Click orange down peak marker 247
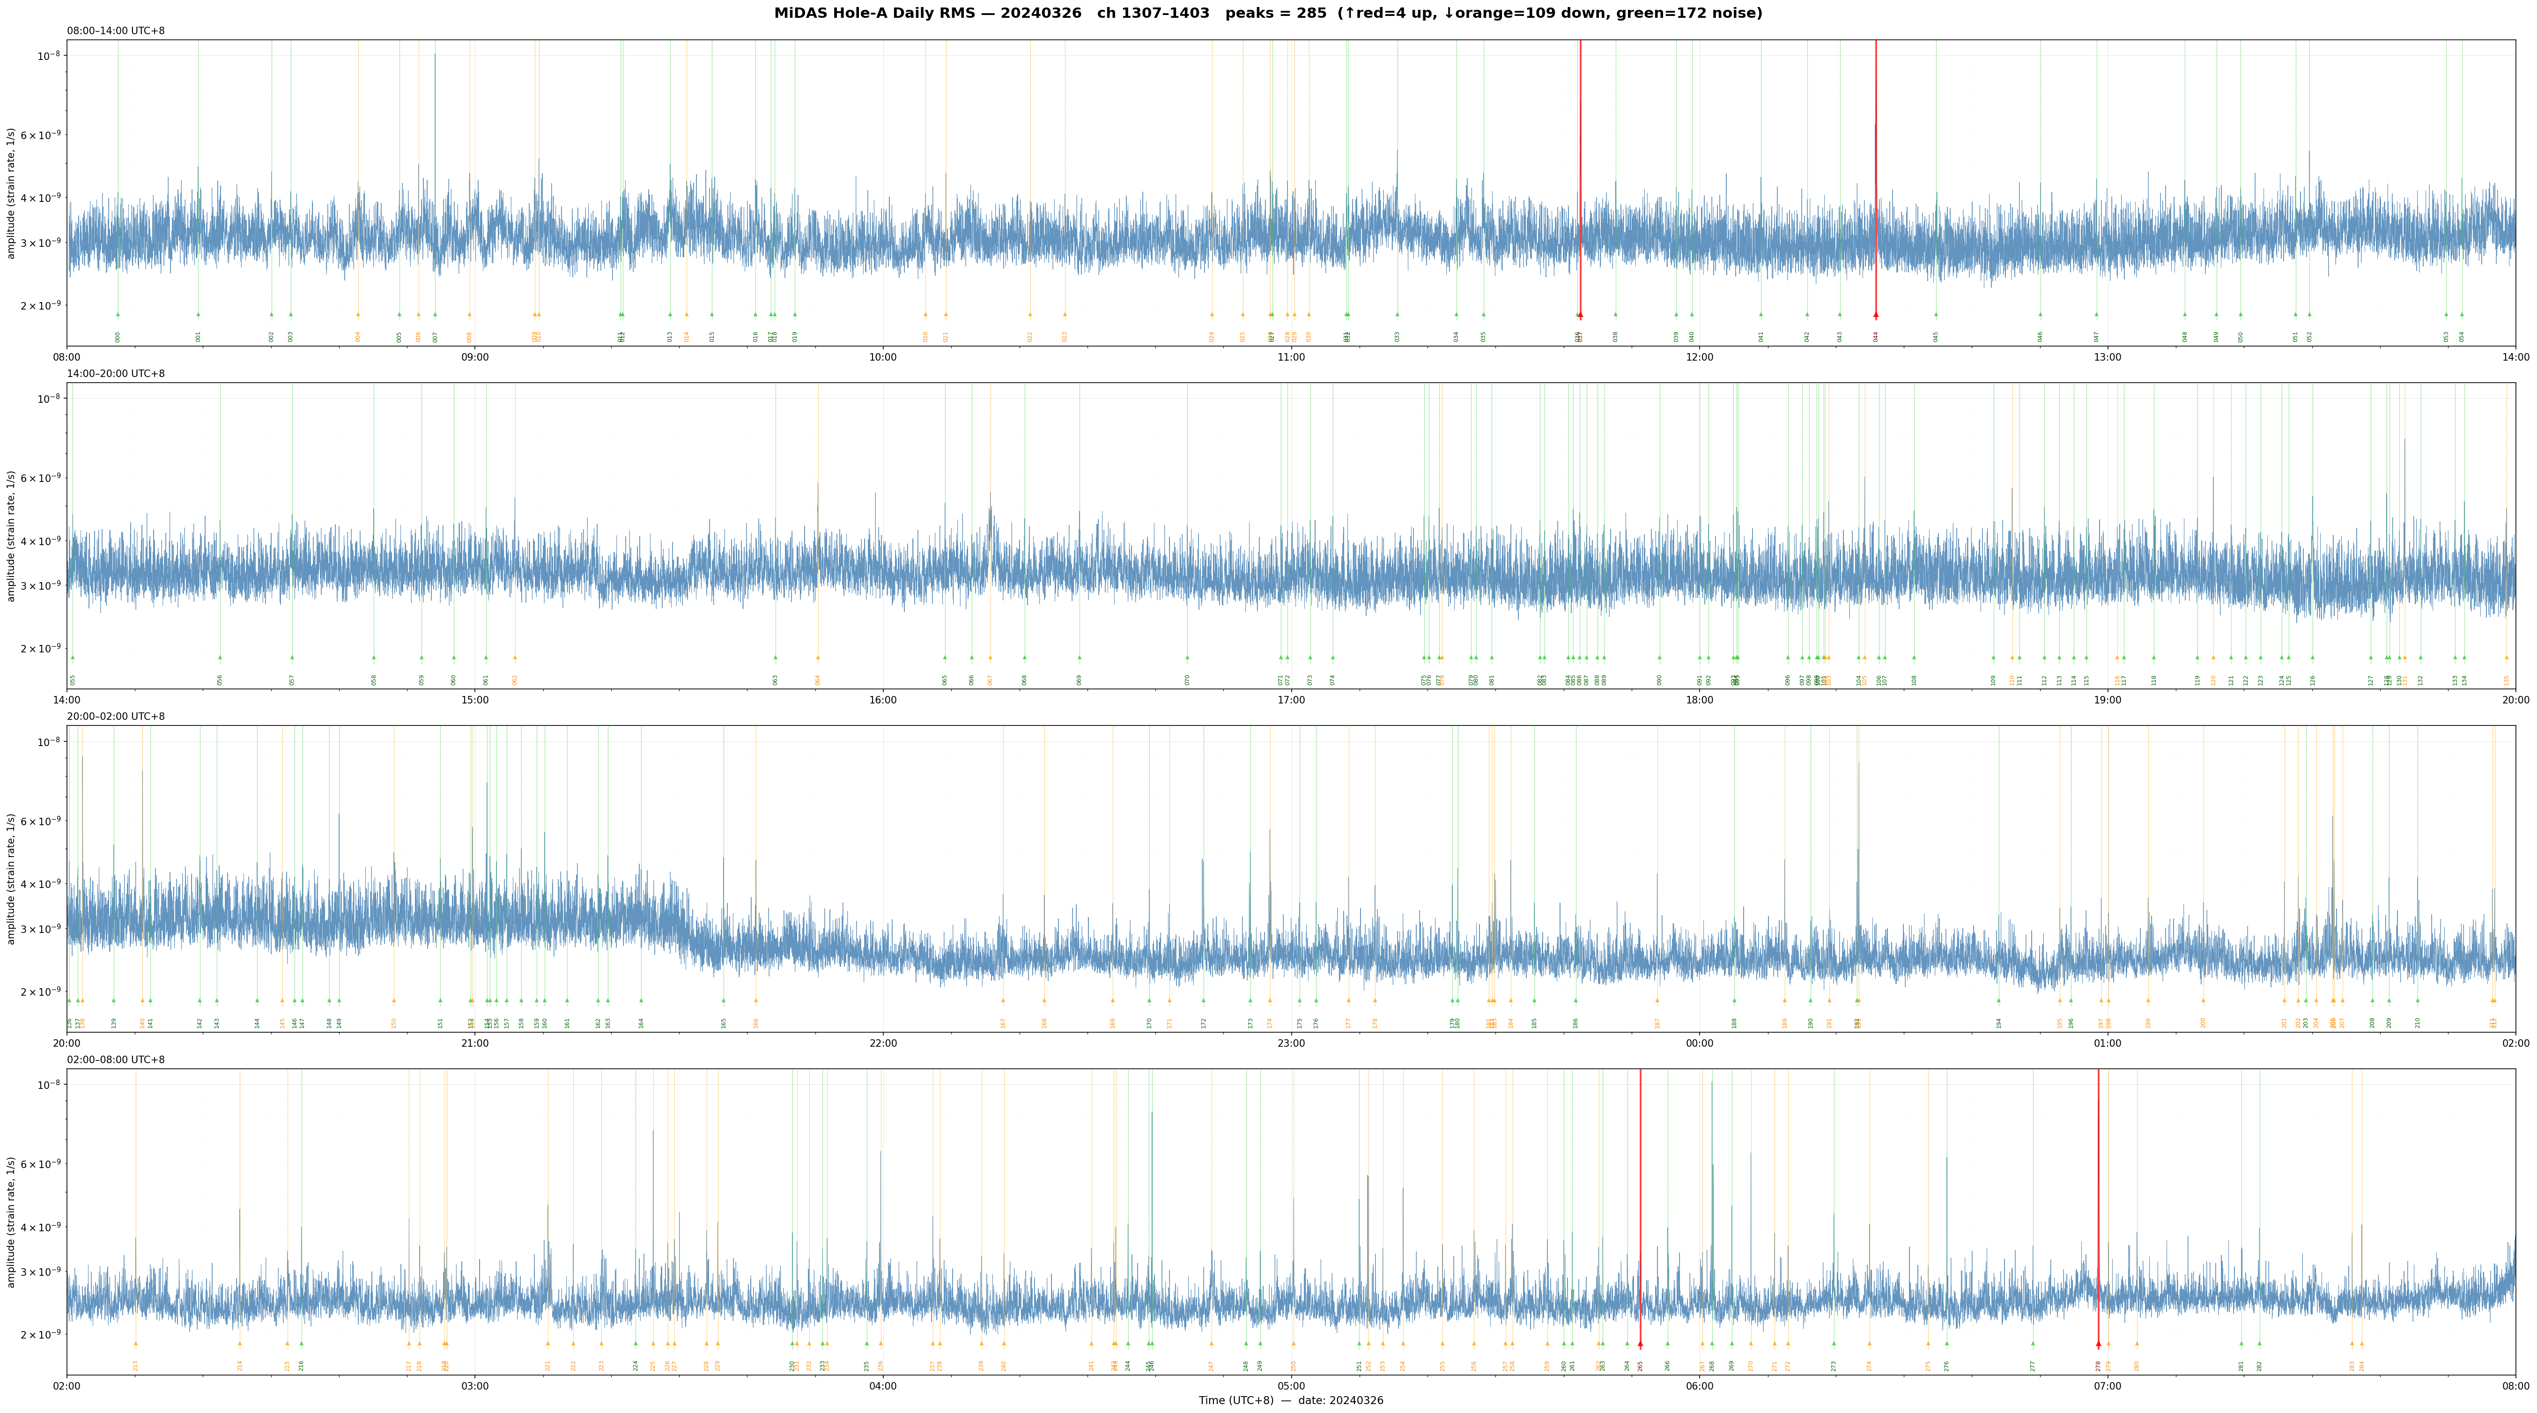 pos(1212,1344)
